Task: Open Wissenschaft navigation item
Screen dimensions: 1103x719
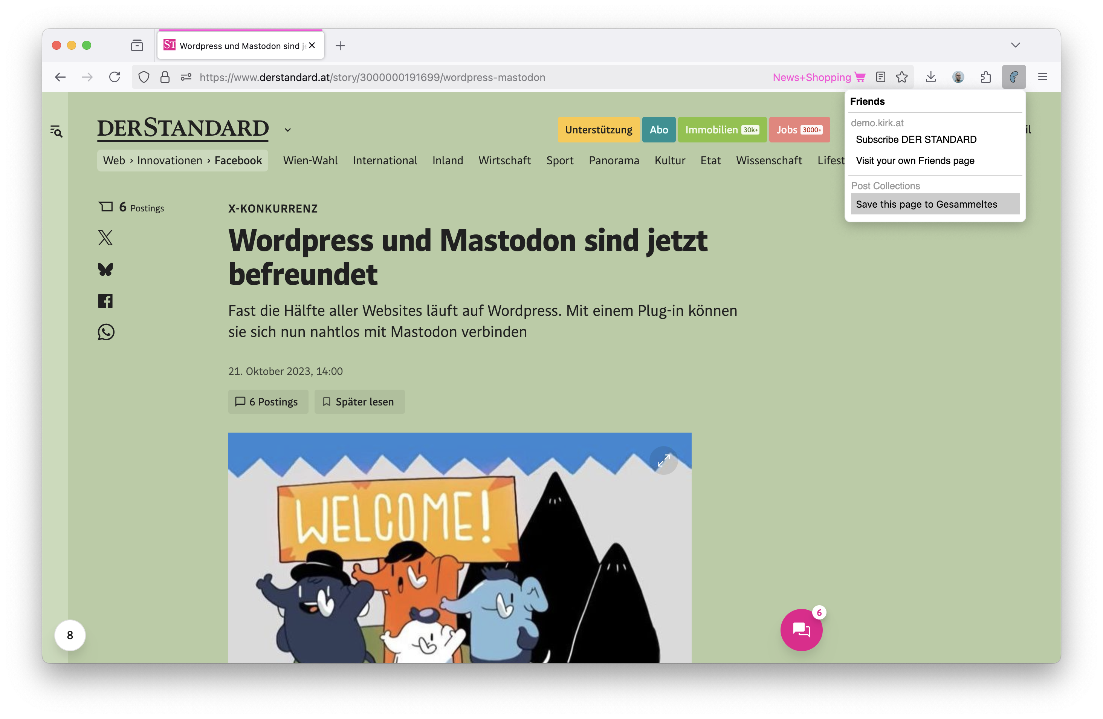Action: click(x=769, y=161)
